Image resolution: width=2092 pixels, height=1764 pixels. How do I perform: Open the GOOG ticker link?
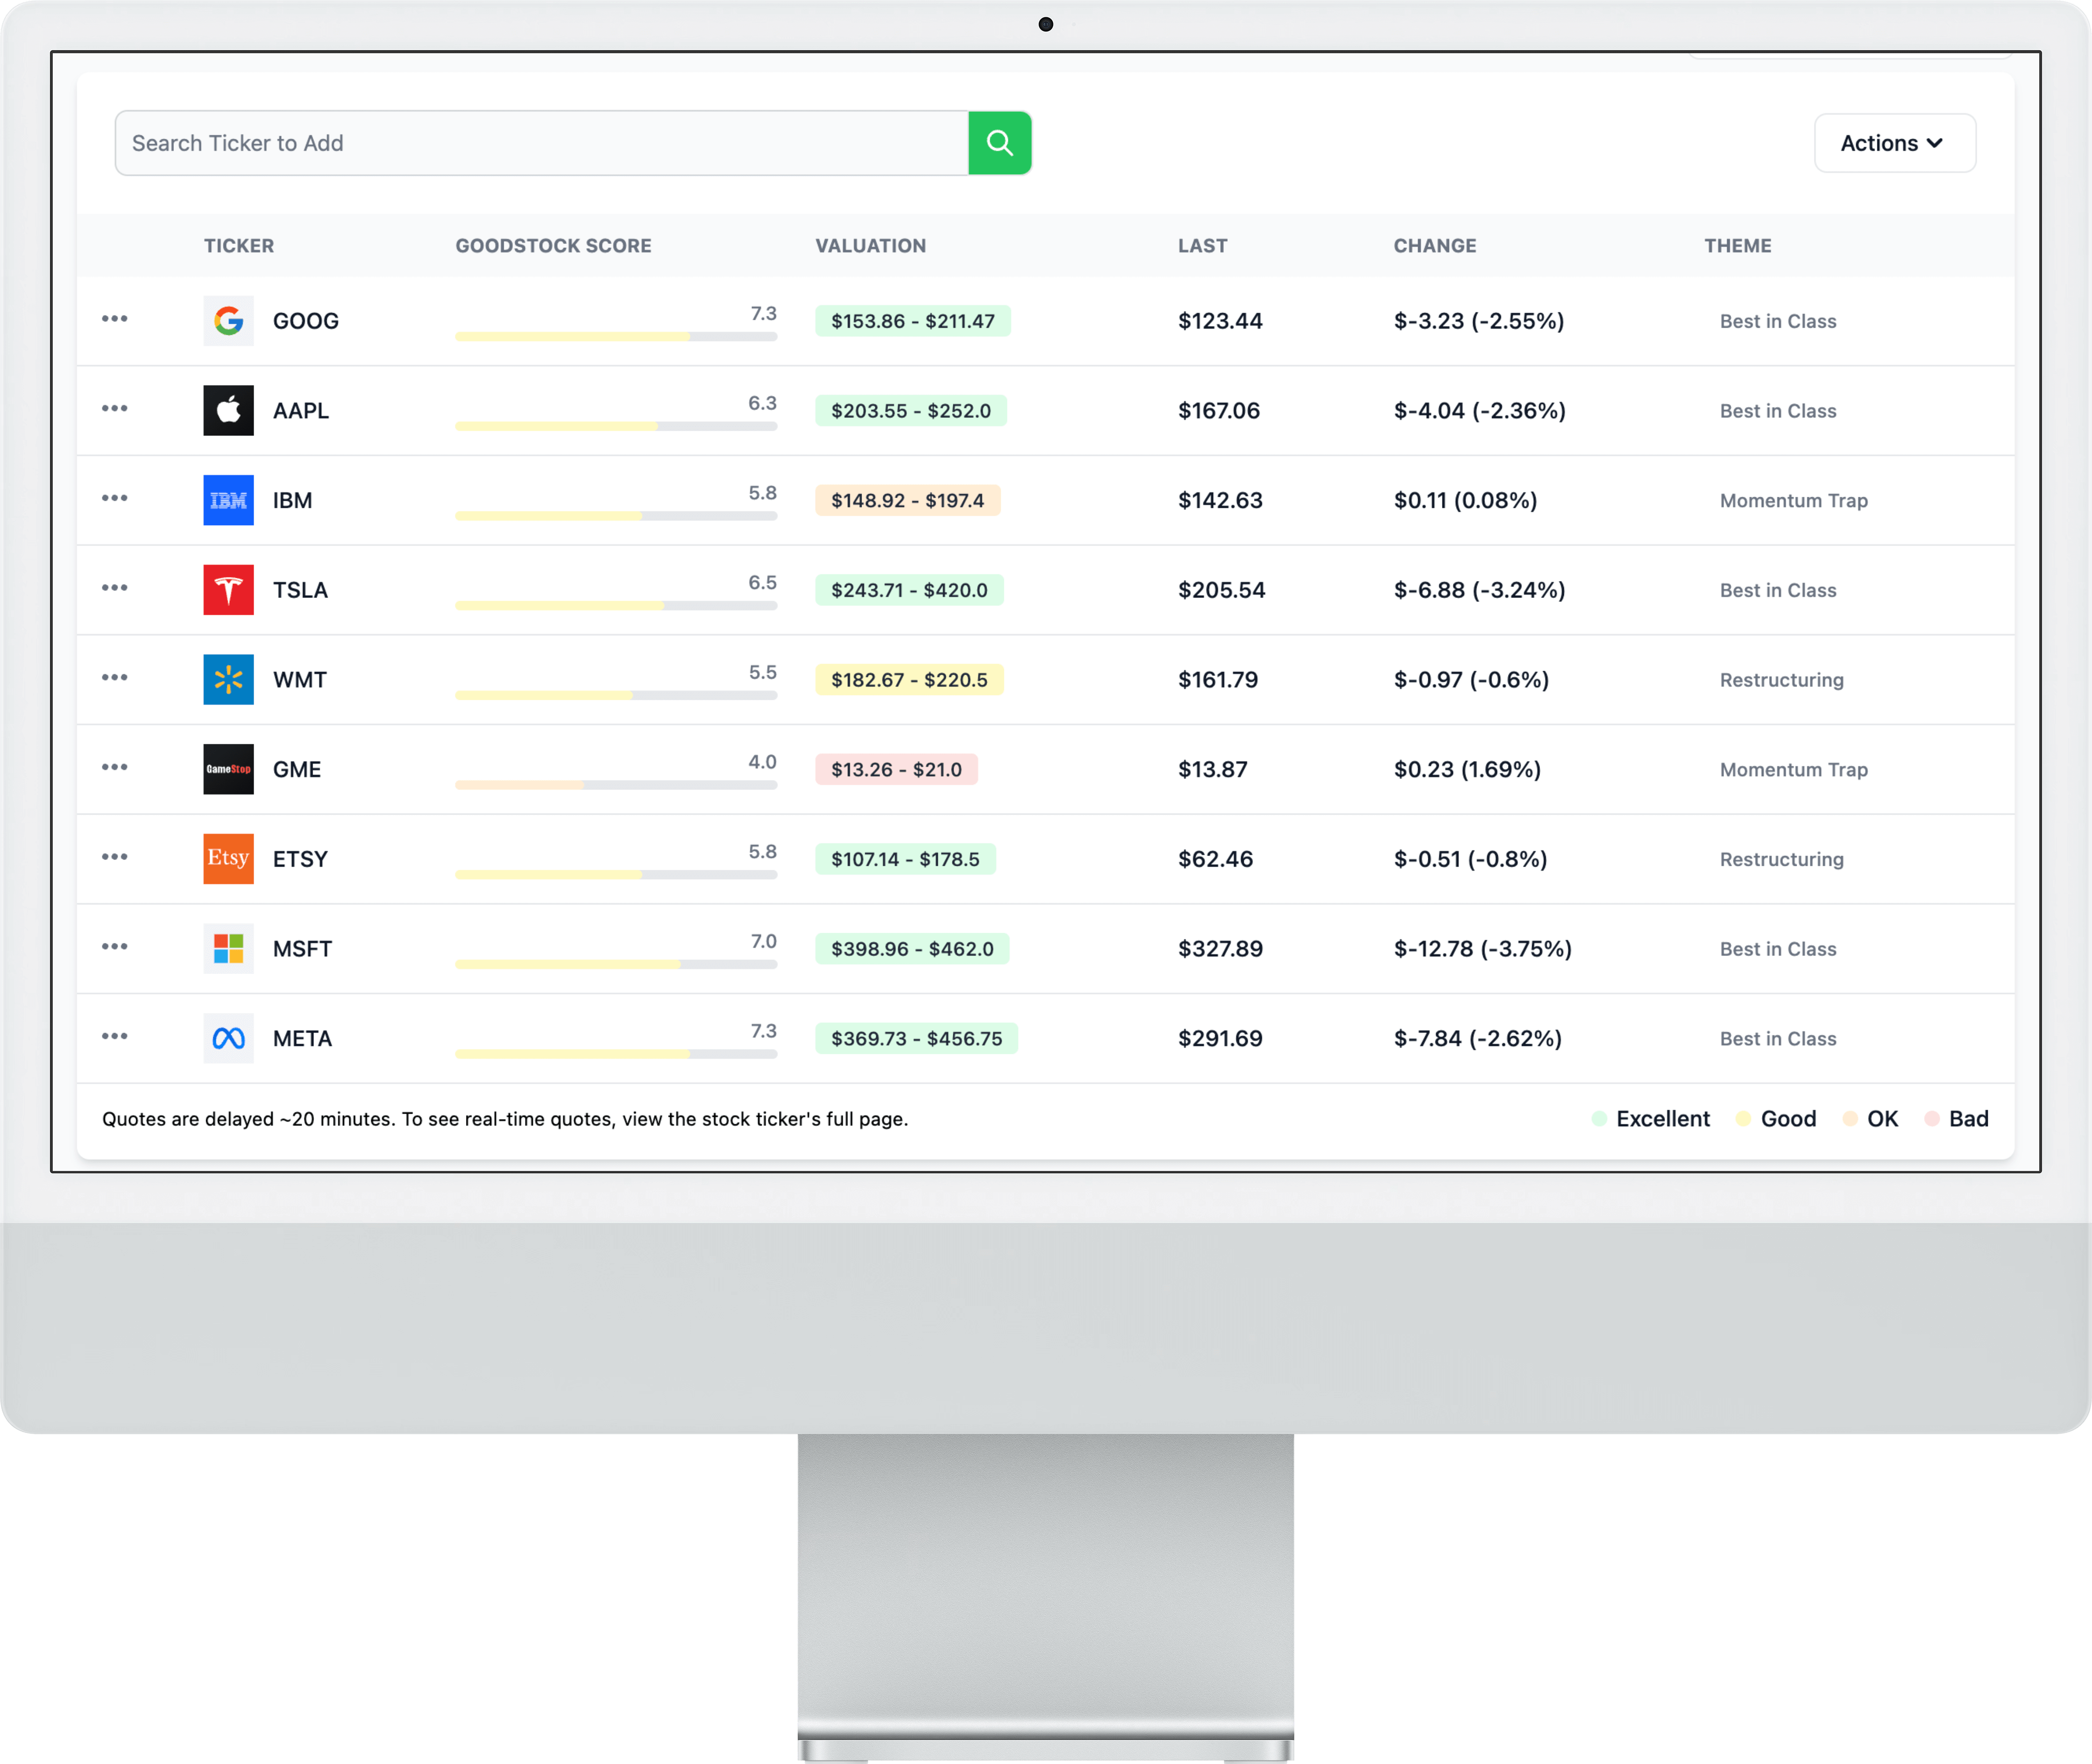tap(306, 321)
